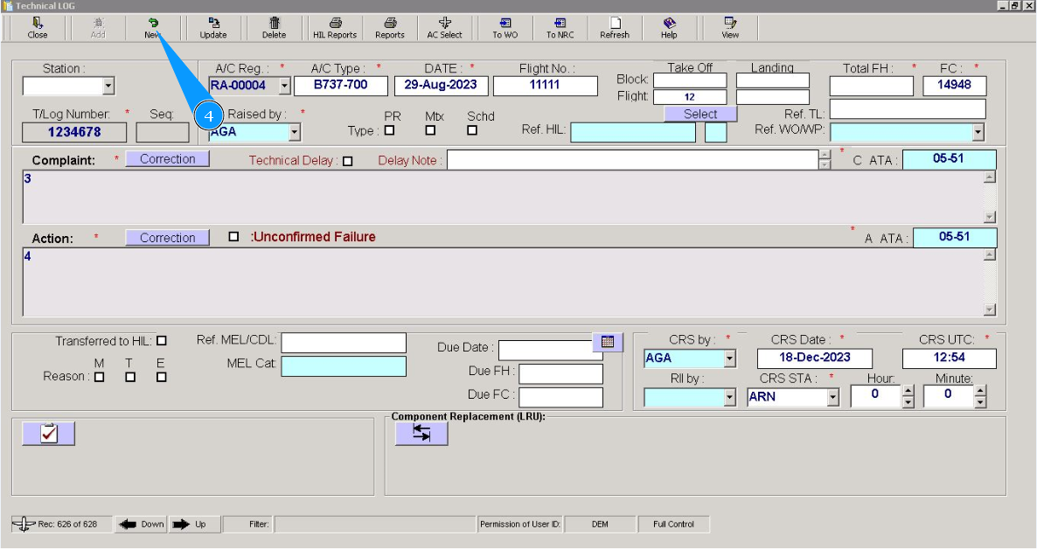This screenshot has height=550, width=1037.
Task: Click the Select button under Flight times
Action: coord(700,115)
